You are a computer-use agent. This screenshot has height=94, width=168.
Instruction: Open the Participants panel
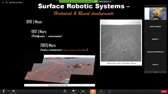tap(73, 92)
